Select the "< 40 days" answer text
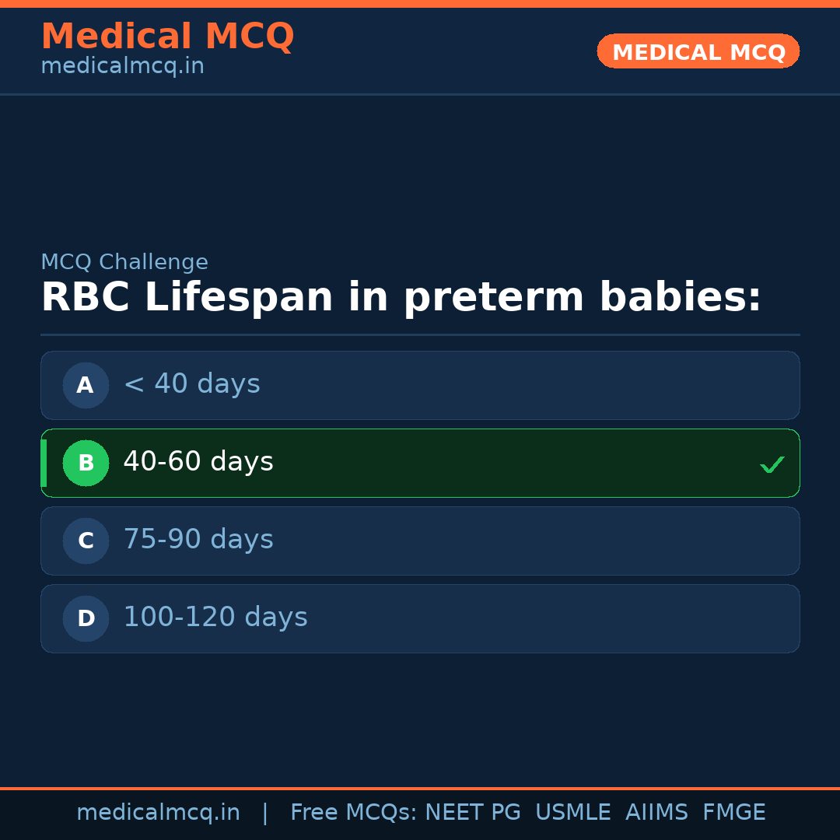This screenshot has height=840, width=840. pyautogui.click(x=191, y=384)
